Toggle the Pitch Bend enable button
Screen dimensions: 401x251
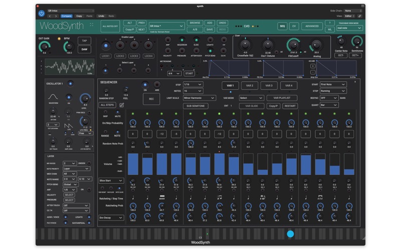pos(210,51)
